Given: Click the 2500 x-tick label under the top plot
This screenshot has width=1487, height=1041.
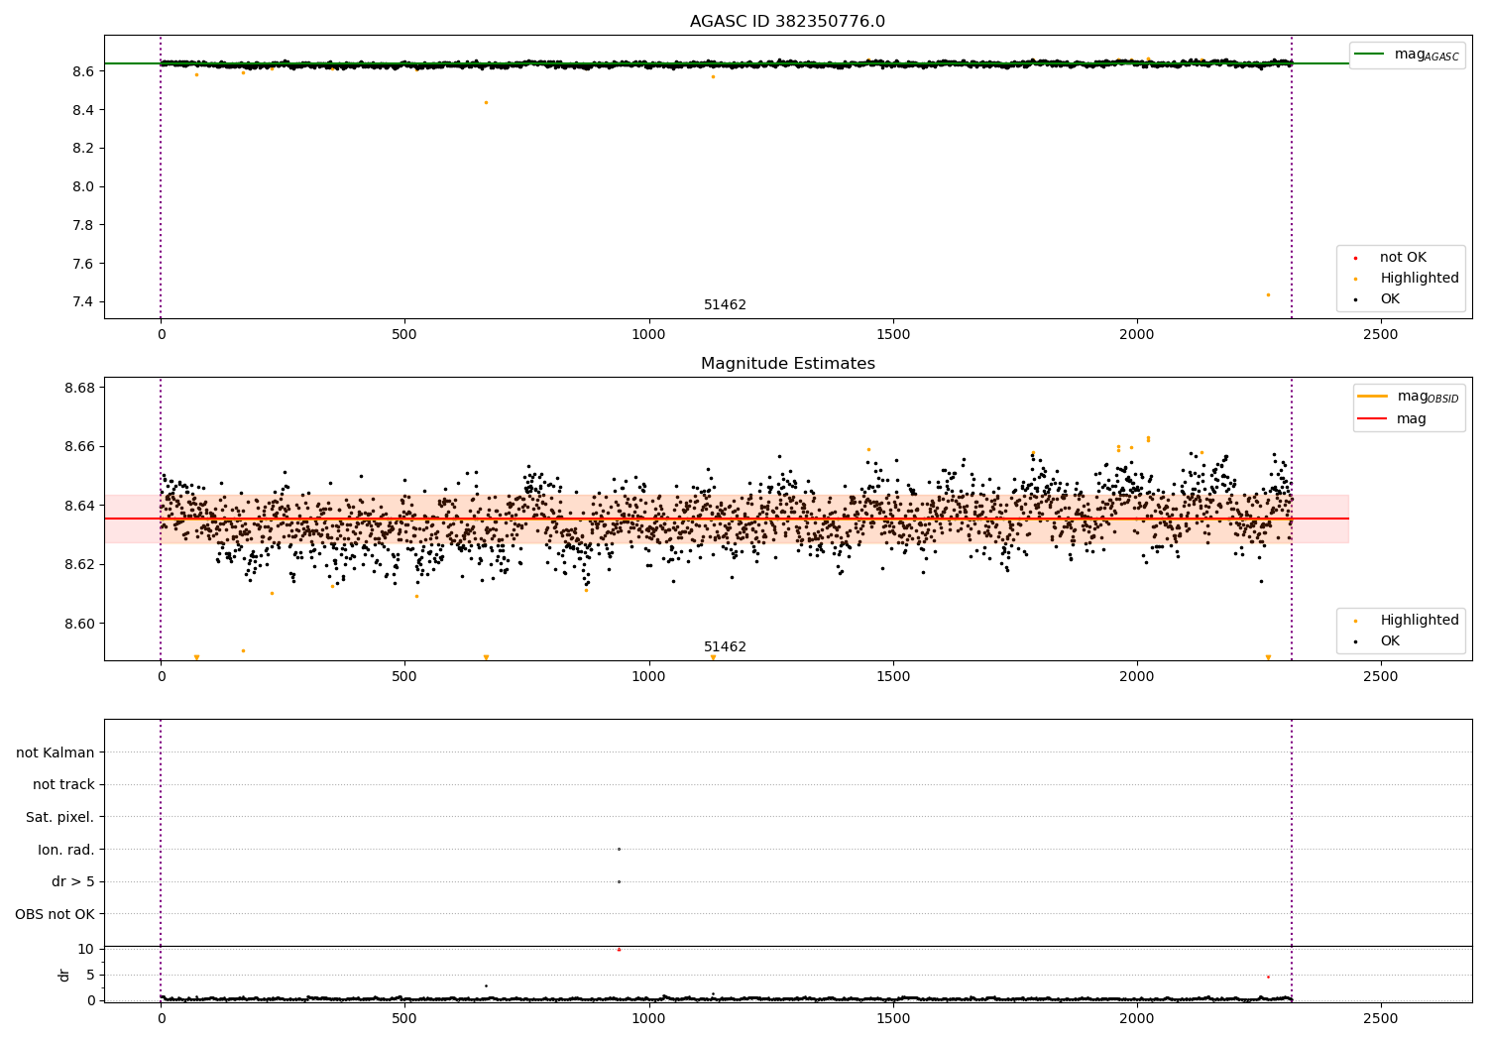Looking at the screenshot, I should (x=1380, y=335).
